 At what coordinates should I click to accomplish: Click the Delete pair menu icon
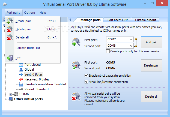coord(10,29)
